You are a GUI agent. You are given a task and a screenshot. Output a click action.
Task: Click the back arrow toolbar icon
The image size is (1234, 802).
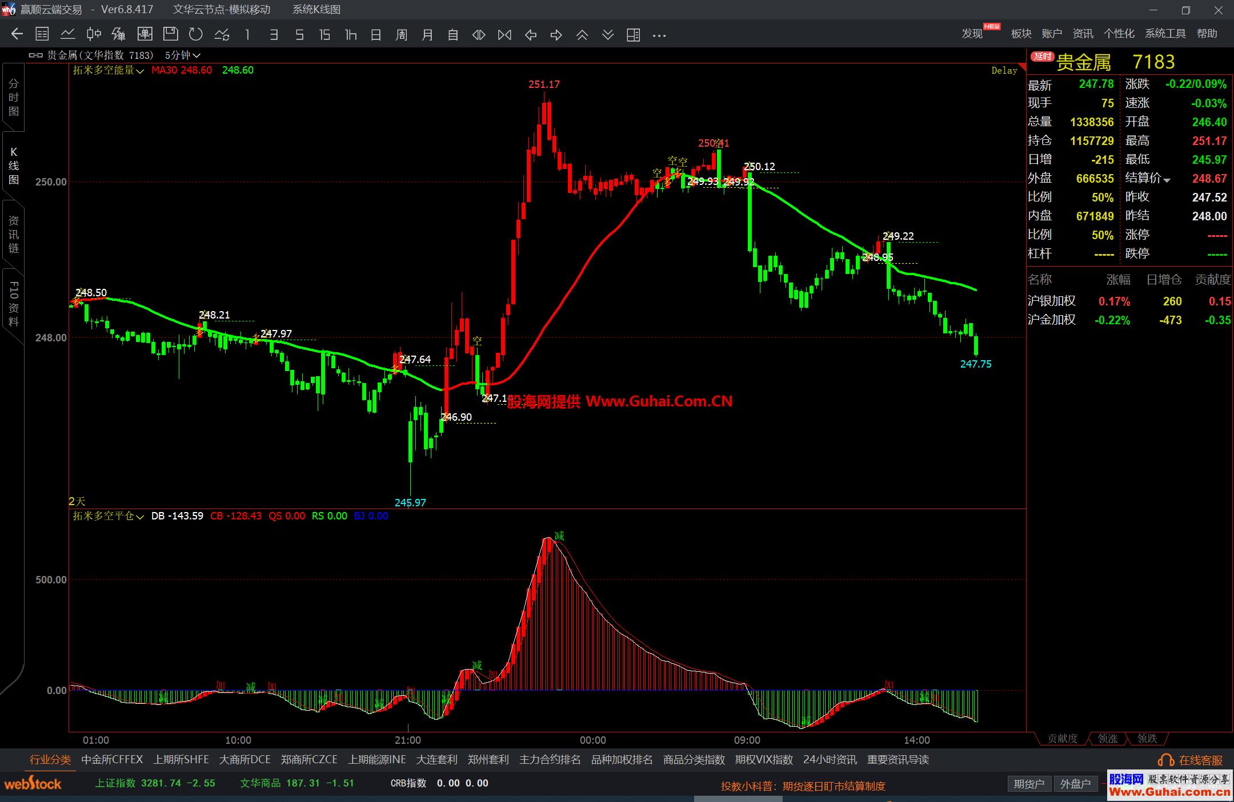17,35
